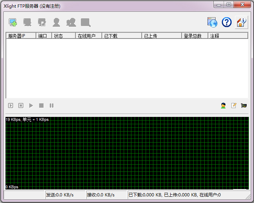The height and width of the screenshot is (203, 254).
Task: Click the add new virtual server icon
Action: 13,22
